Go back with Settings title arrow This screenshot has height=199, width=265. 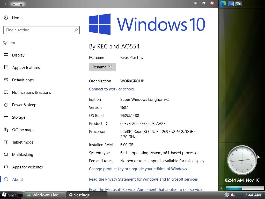click(x=6, y=4)
